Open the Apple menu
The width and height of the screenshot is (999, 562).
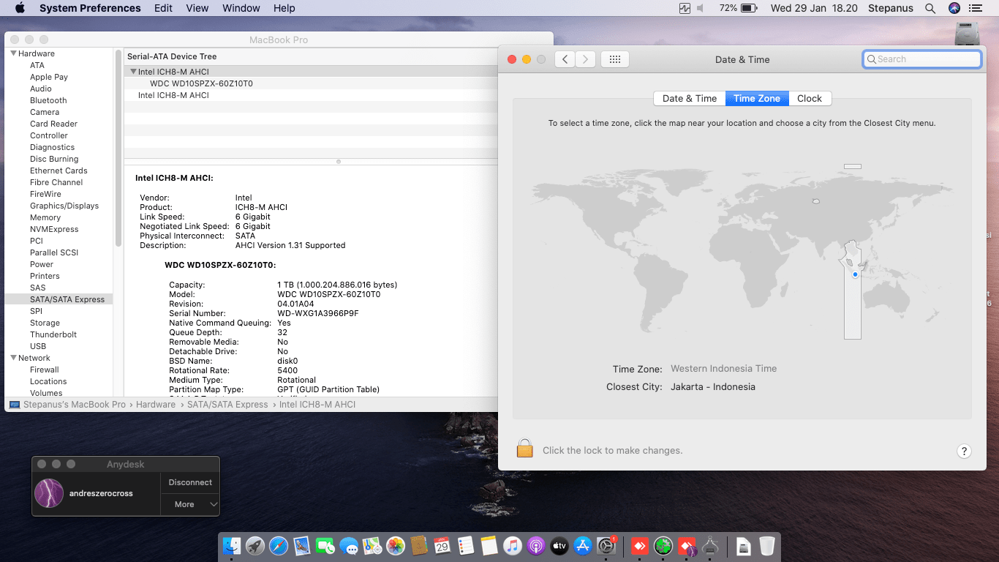click(x=20, y=8)
